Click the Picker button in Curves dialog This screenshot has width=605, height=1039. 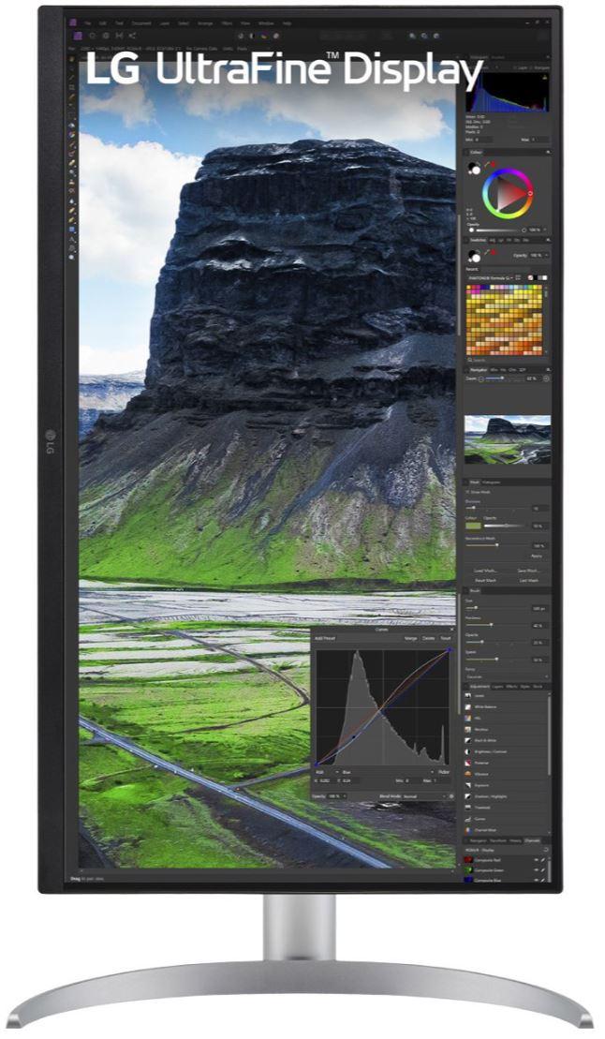pyautogui.click(x=444, y=772)
